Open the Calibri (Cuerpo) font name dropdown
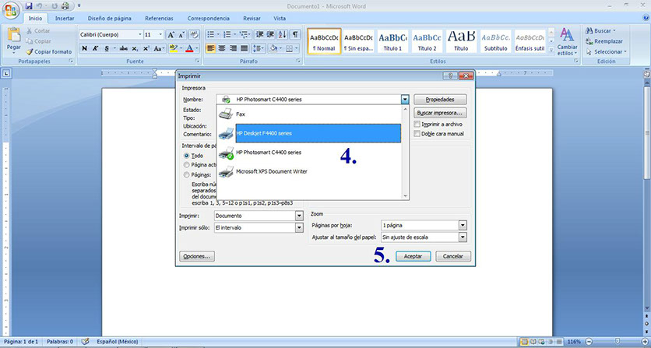The height and width of the screenshot is (348, 651). pos(140,34)
